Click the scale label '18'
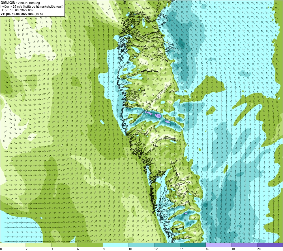The height and width of the screenshot is (251, 283). click(233, 249)
